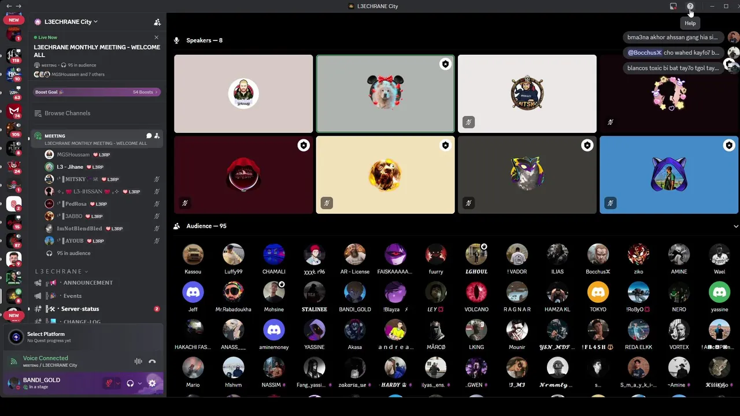This screenshot has height=416, width=740.
Task: Click moderator shield on the green-bordered speaker tile
Action: 445,64
